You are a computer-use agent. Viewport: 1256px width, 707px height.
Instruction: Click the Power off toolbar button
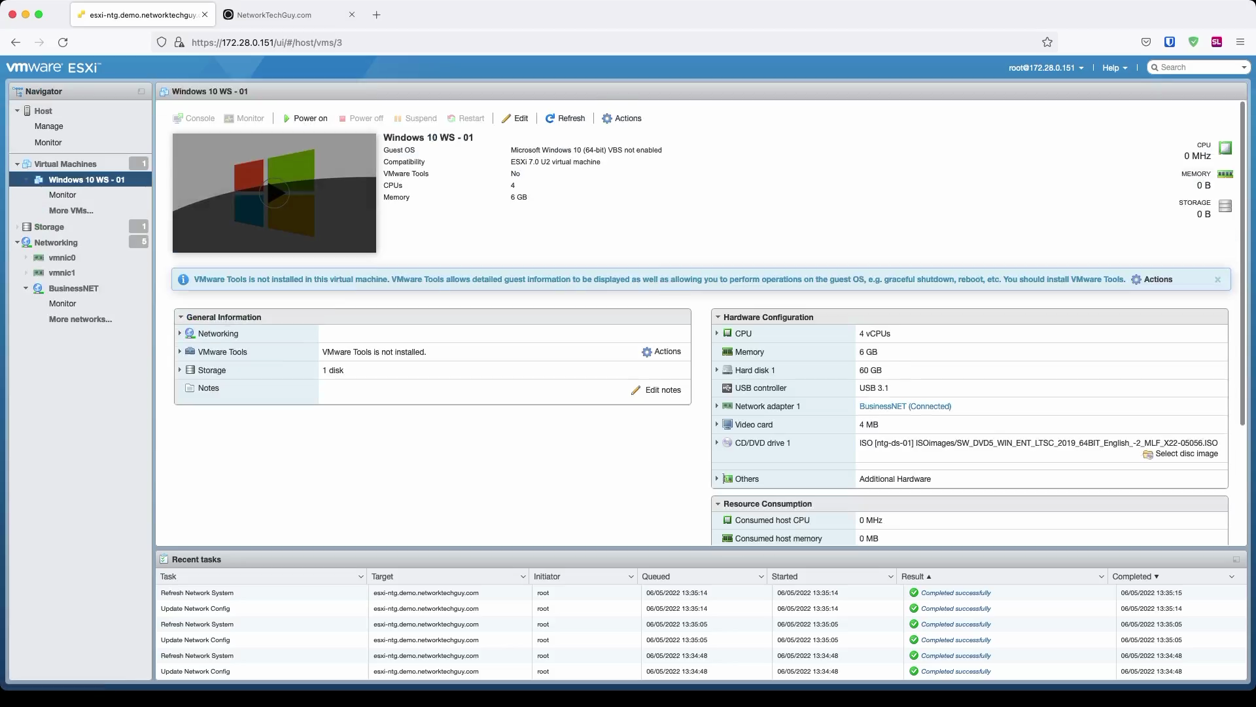point(360,118)
